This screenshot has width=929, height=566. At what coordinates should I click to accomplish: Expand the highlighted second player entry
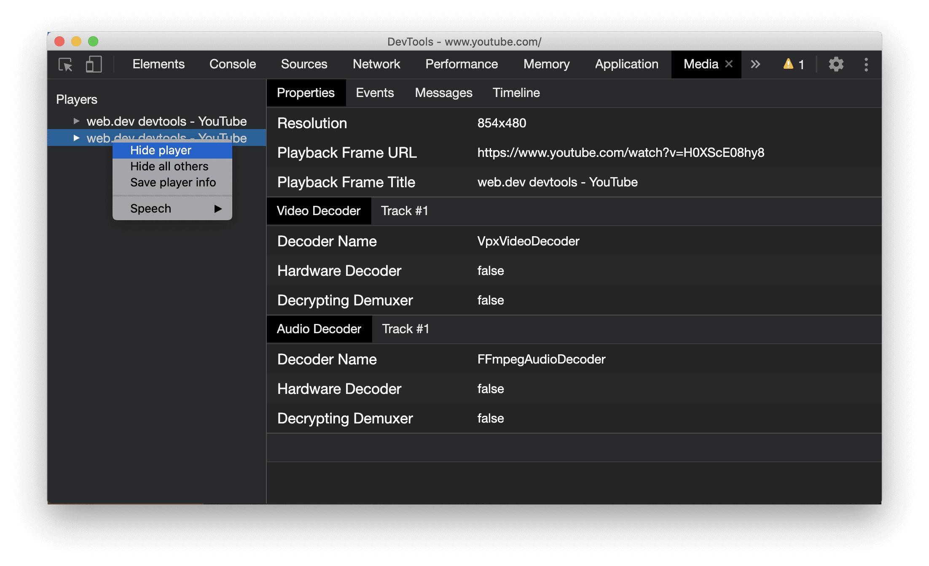coord(76,138)
